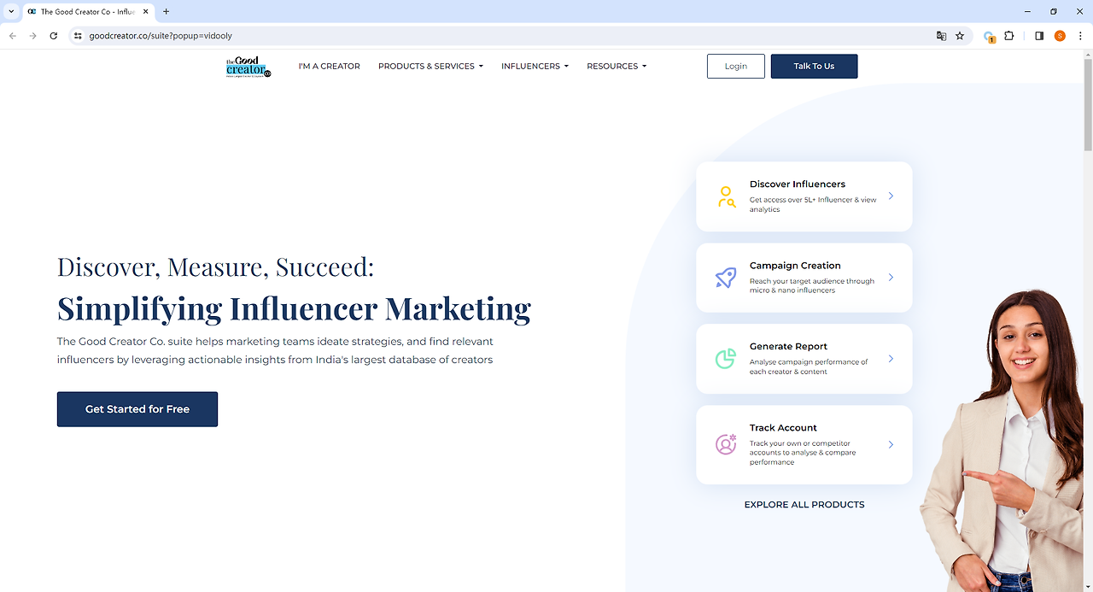Click 'Get access over 5L+ Influencer' description
The width and height of the screenshot is (1093, 592).
(813, 205)
